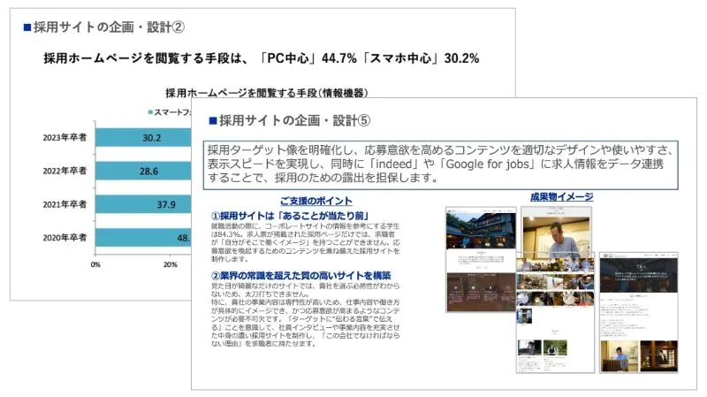Open the left website thumbnail showing a building exterior
Viewport: 707px width, 397px height.
[x=481, y=259]
